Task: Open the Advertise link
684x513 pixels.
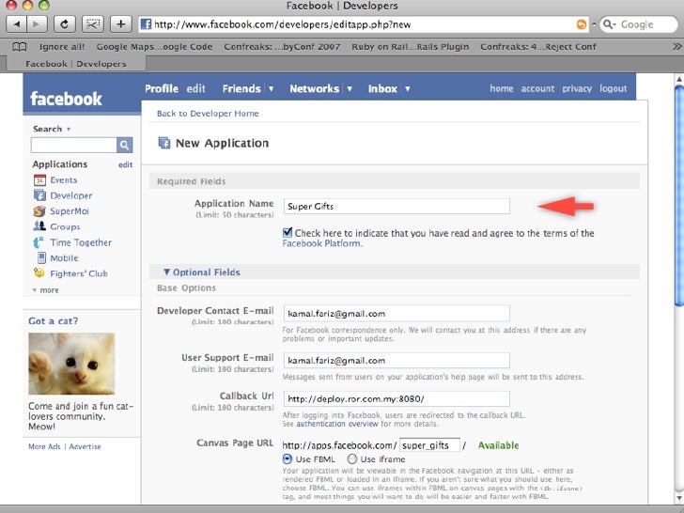Action: click(85, 446)
